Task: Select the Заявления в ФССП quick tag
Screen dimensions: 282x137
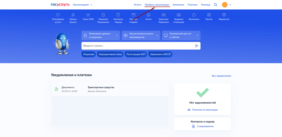Action: click(x=161, y=54)
